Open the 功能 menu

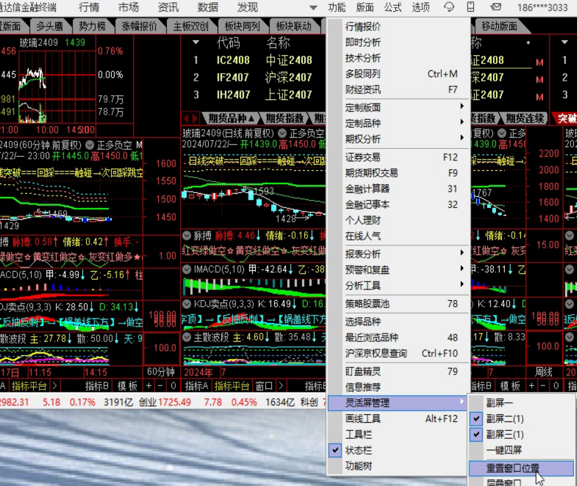(336, 7)
